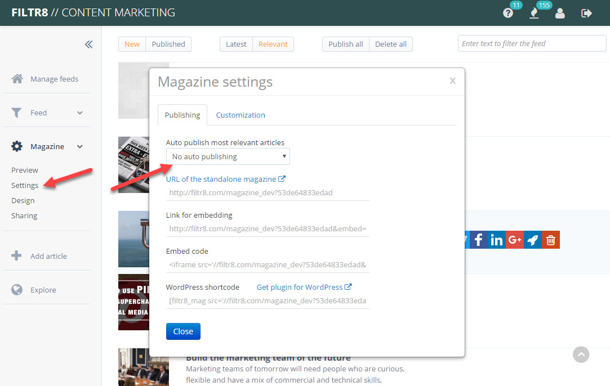610x386 pixels.
Task: Click the filter feed text field
Action: click(x=532, y=43)
